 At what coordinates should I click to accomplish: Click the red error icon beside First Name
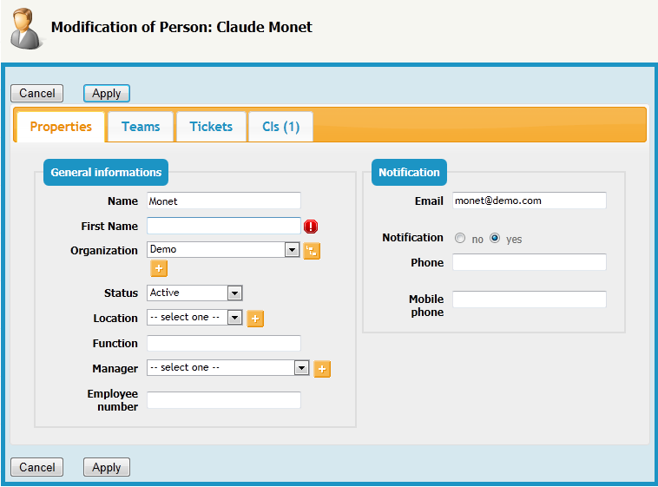(x=311, y=227)
